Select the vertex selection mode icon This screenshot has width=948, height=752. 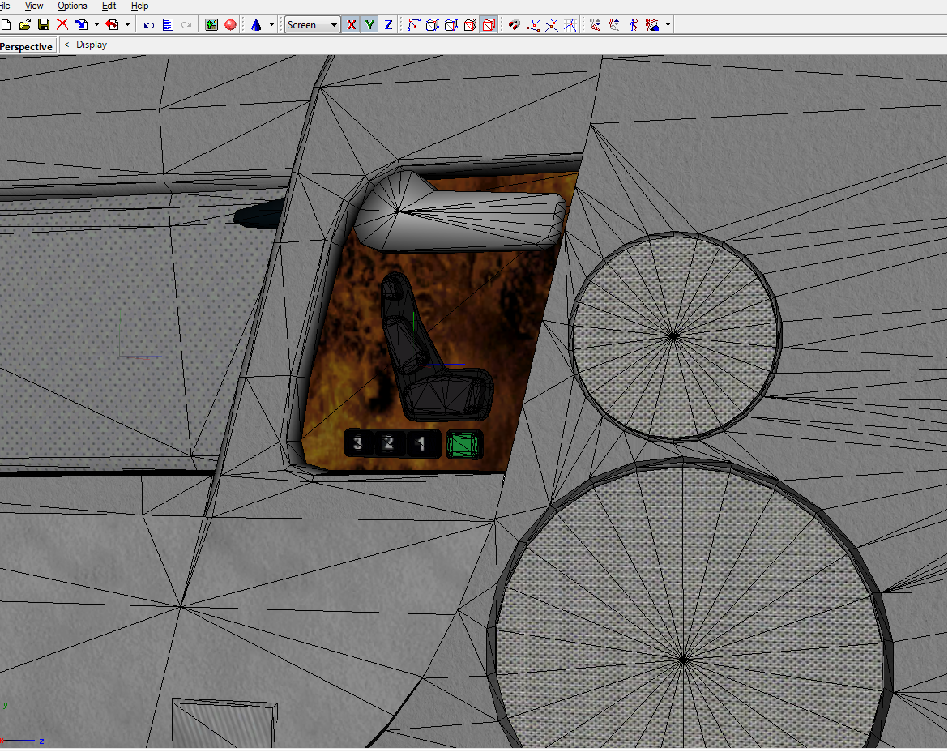coord(413,25)
